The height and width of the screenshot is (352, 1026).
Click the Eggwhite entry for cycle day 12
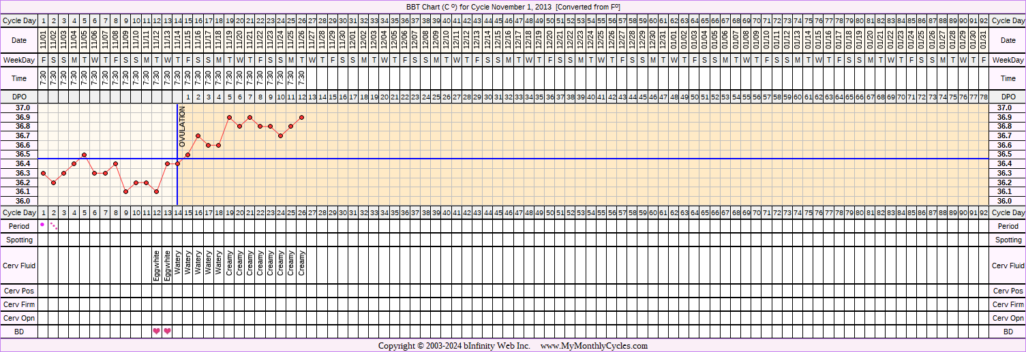point(157,266)
